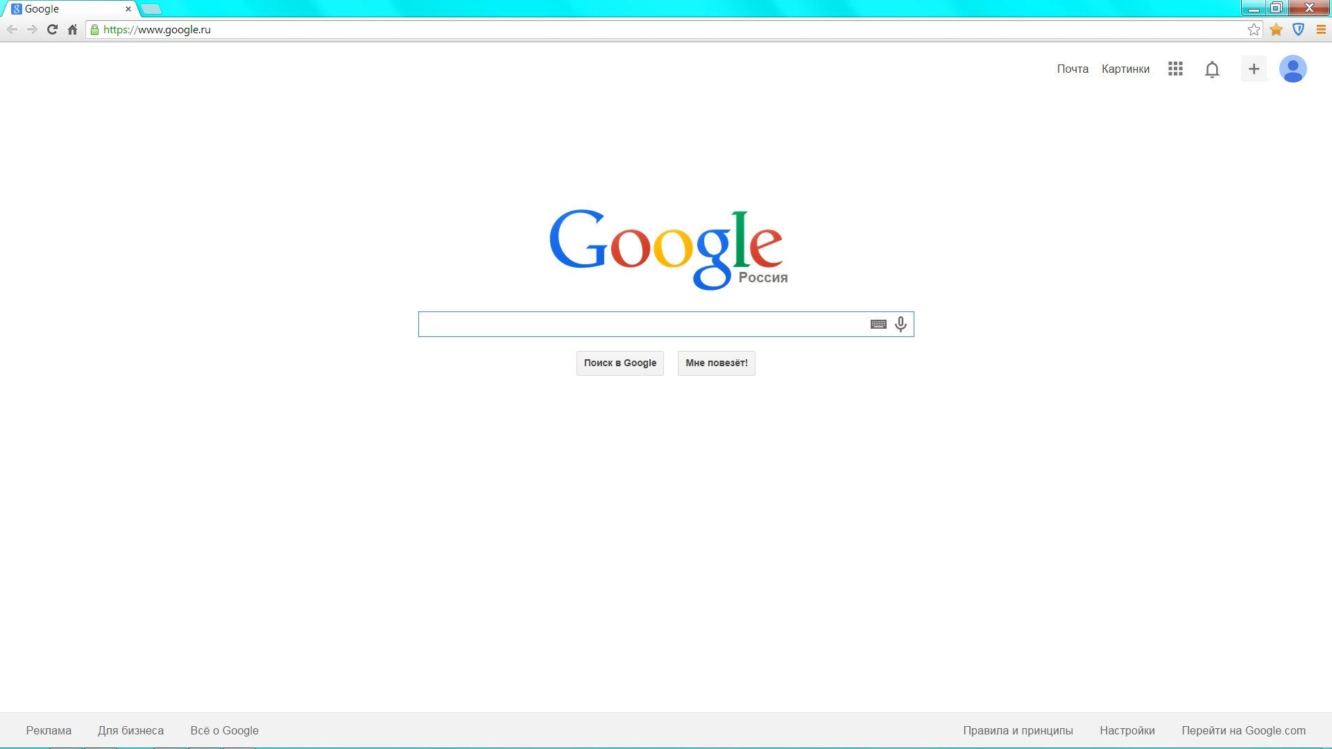Restore down the browser window
Image resolution: width=1332 pixels, height=749 pixels.
[1276, 8]
